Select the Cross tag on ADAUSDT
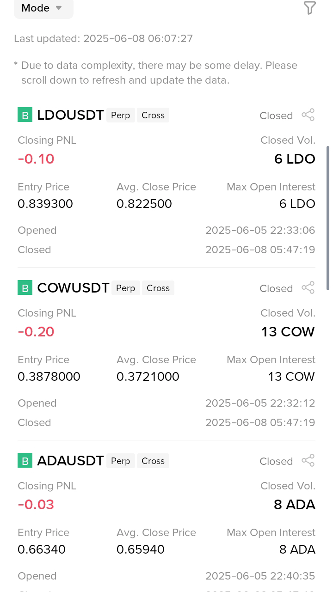 click(x=153, y=461)
